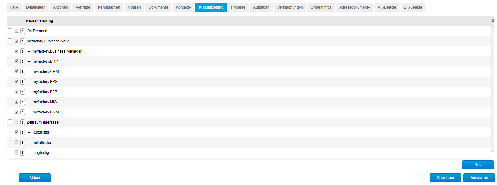Open the Systeminfos tab
The height and width of the screenshot is (185, 497).
pos(321,7)
